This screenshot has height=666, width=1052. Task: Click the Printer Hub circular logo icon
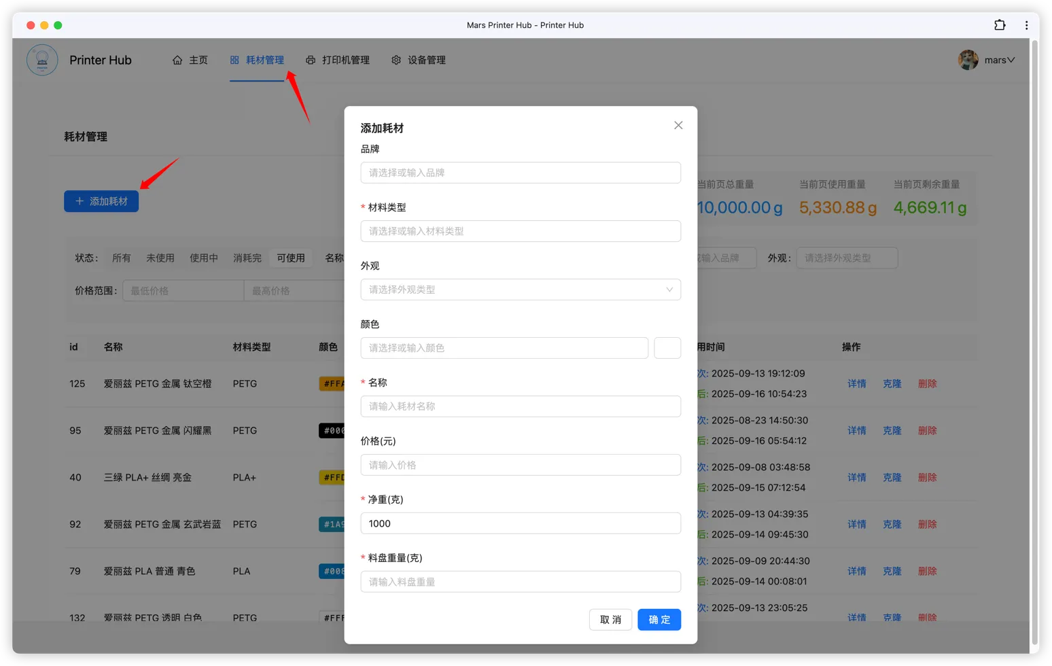pyautogui.click(x=42, y=60)
